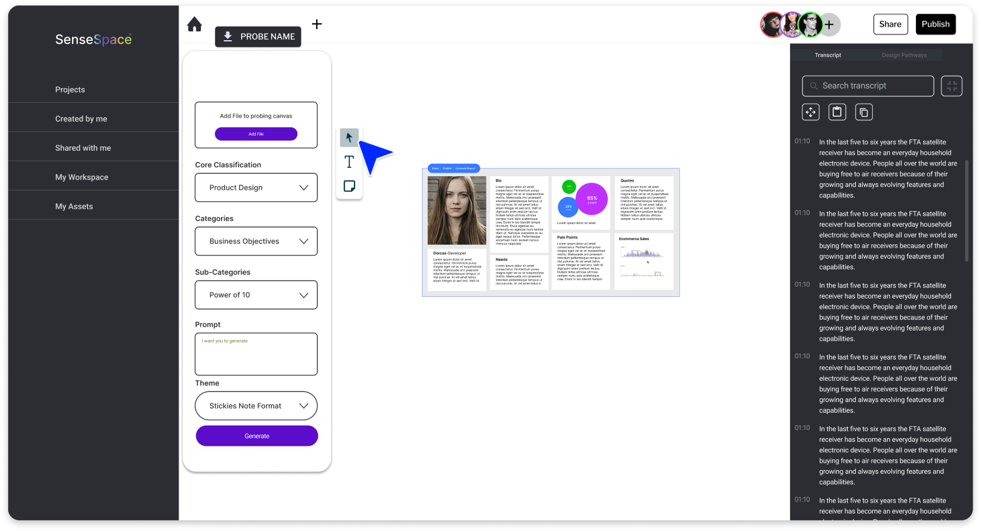Click the clipboard paste icon
This screenshot has width=981, height=531.
tap(837, 112)
